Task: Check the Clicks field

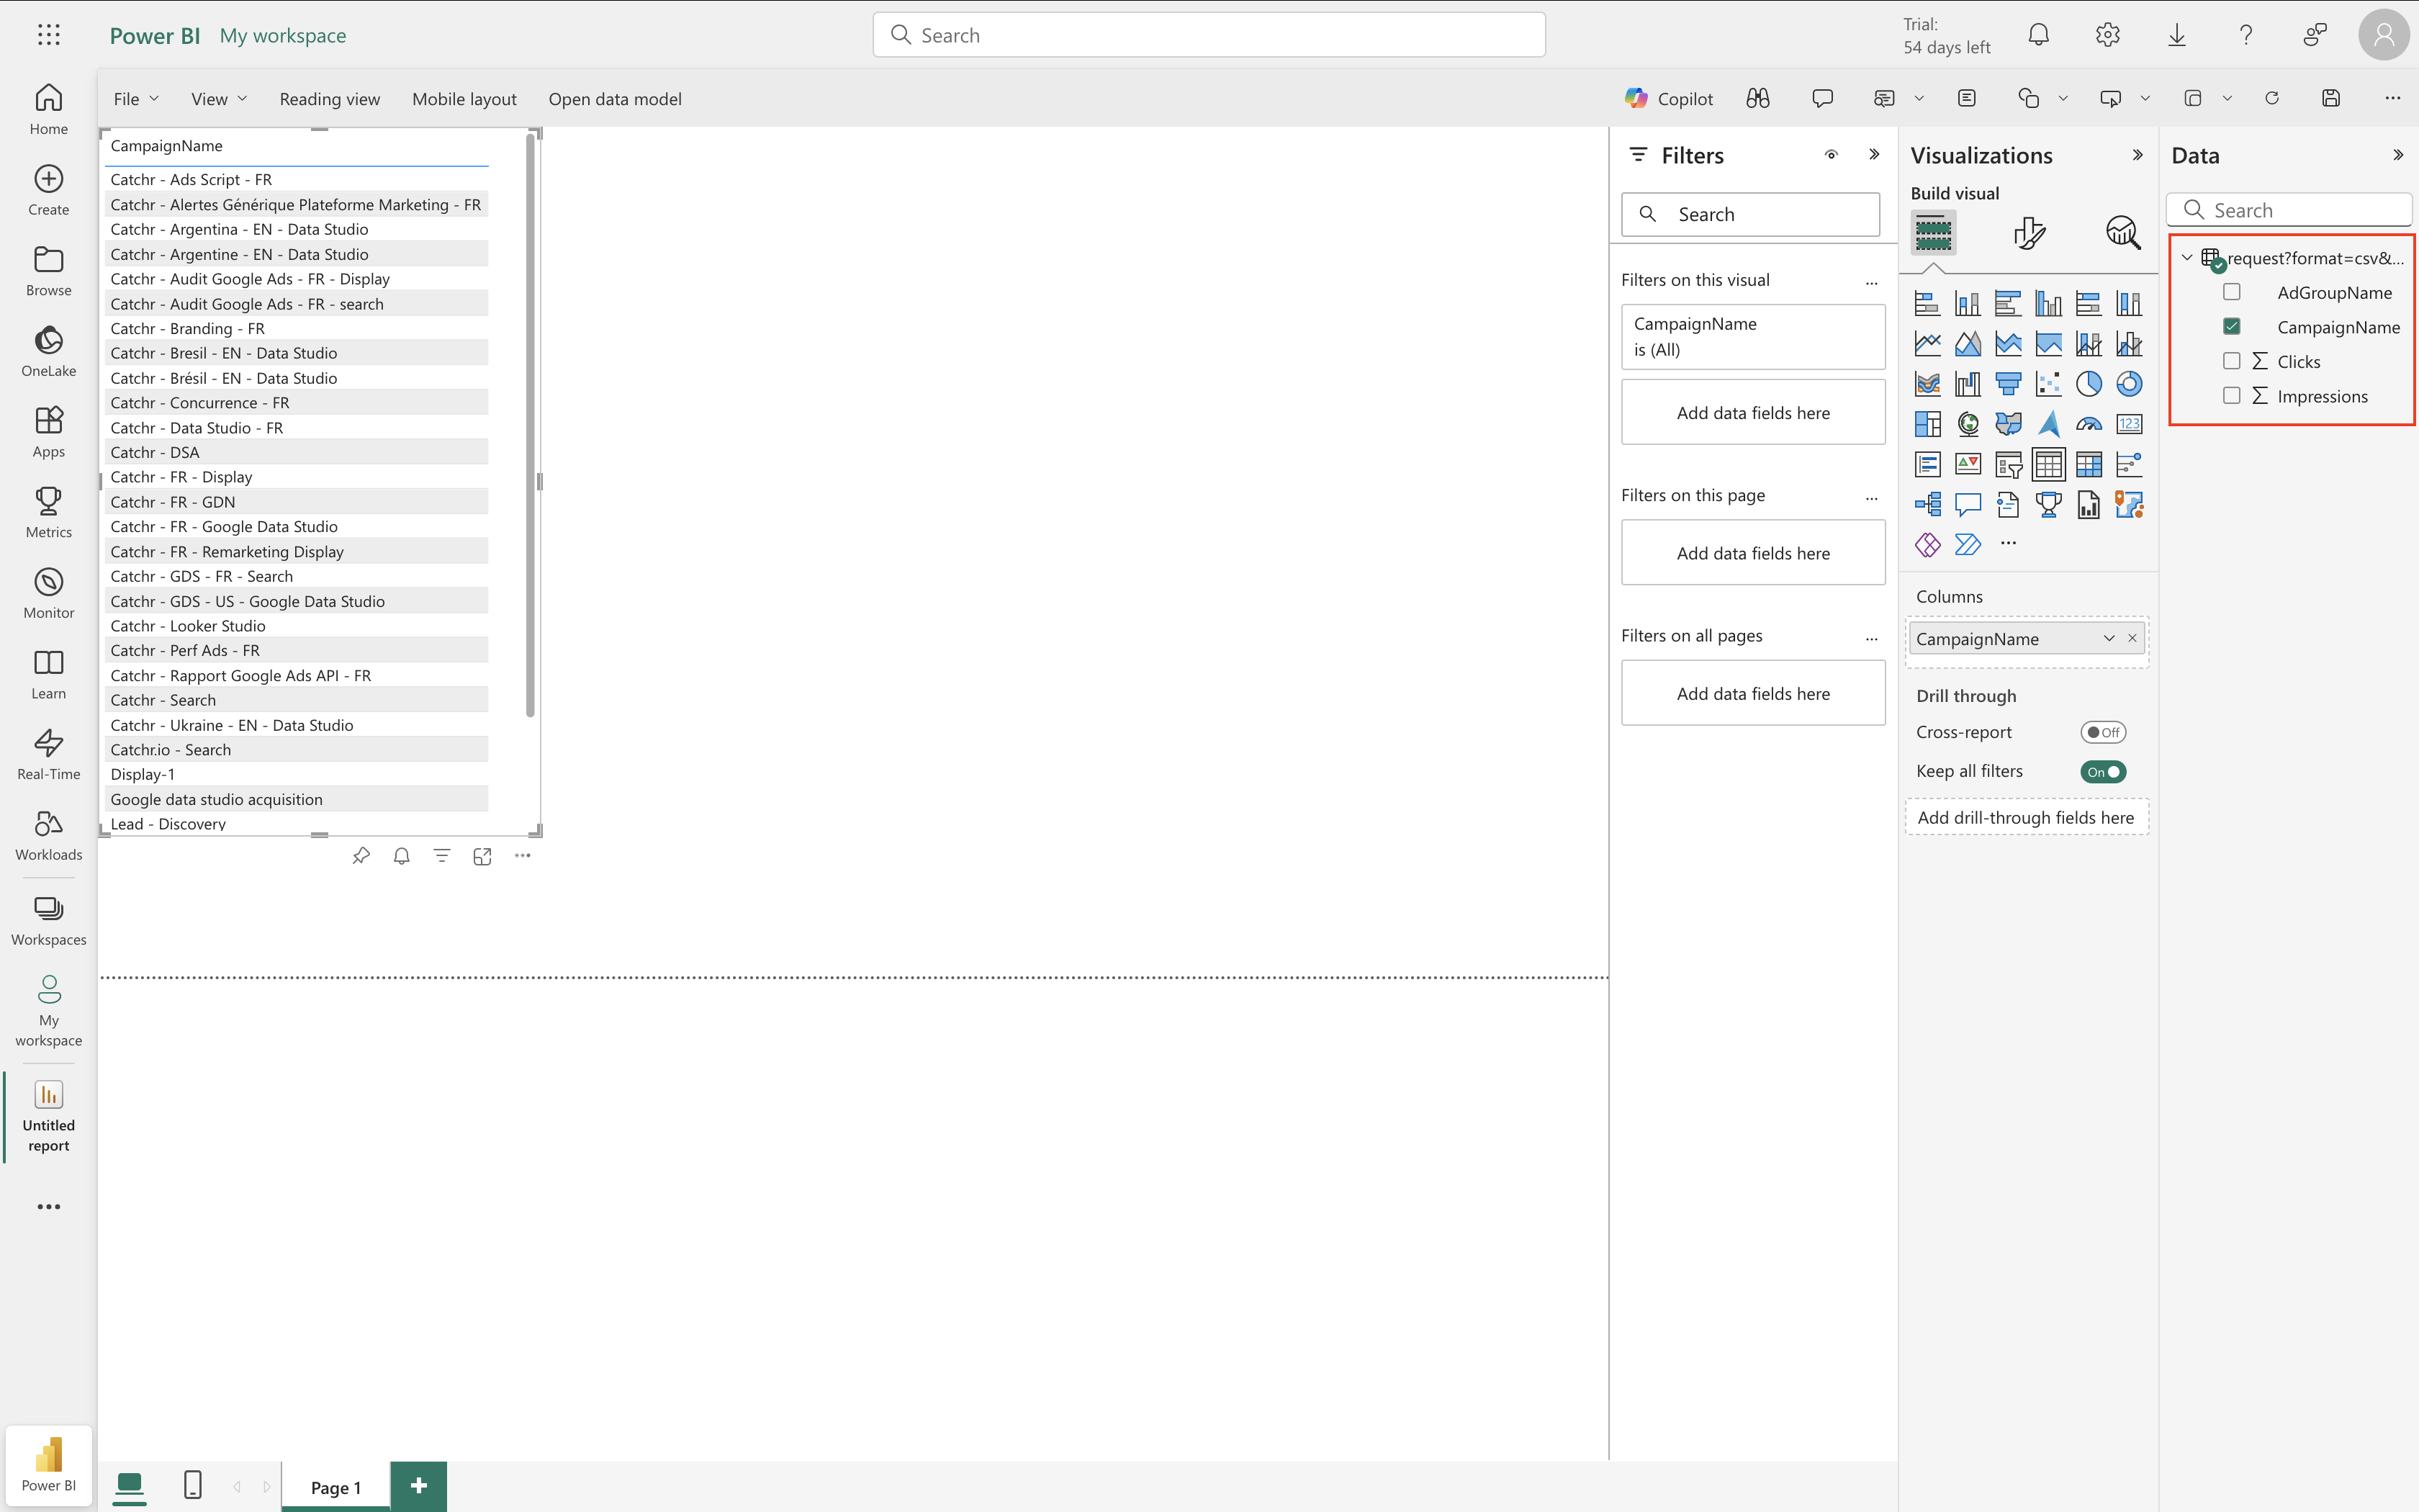Action: pos(2231,361)
